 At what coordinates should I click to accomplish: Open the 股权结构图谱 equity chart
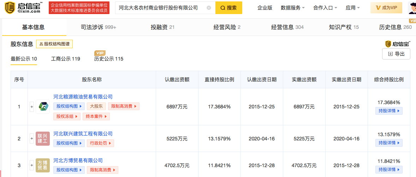[54, 44]
